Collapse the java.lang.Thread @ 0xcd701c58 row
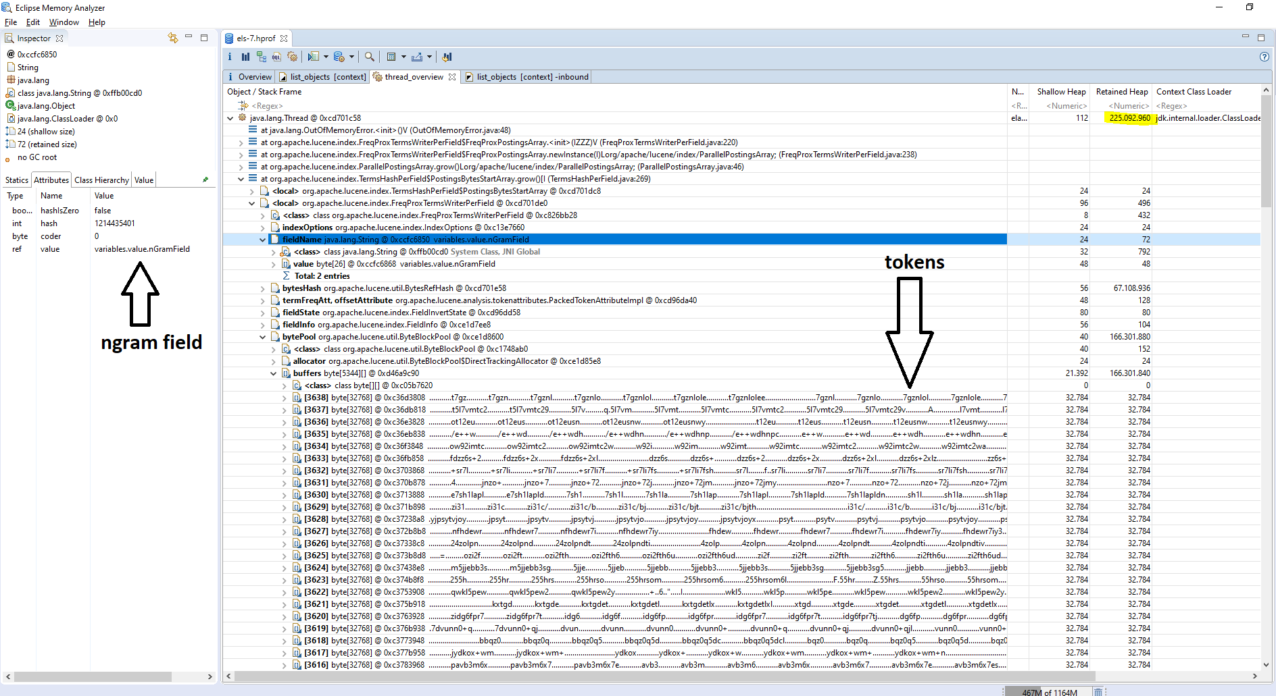This screenshot has height=696, width=1276. [230, 118]
